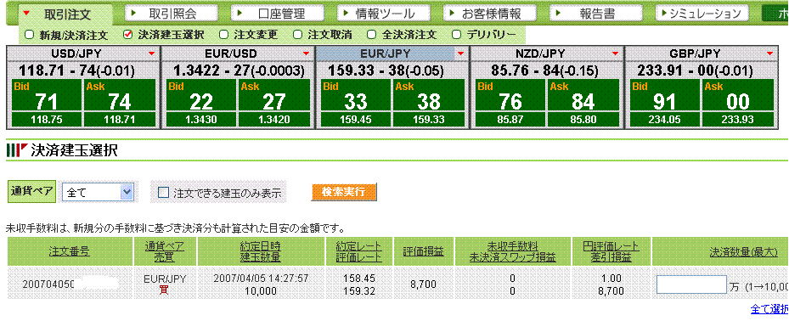Click the NZD/JPY Bid 76 price tile

point(510,96)
